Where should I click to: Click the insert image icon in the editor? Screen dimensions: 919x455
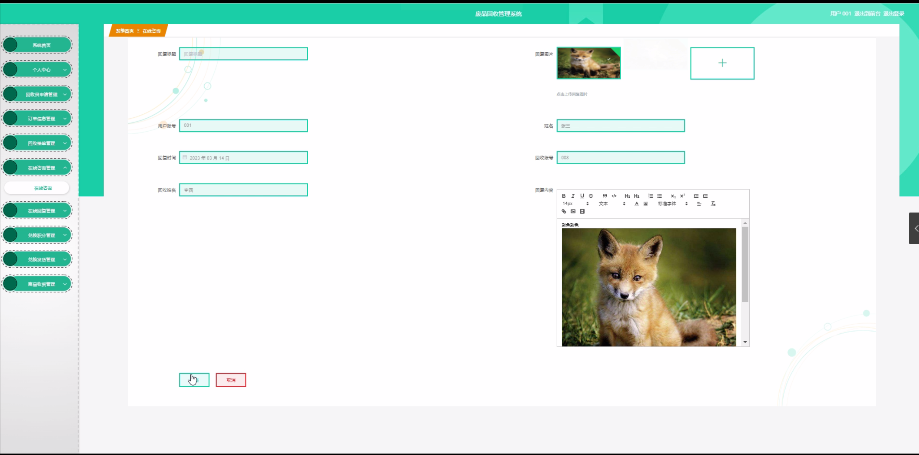[573, 211]
